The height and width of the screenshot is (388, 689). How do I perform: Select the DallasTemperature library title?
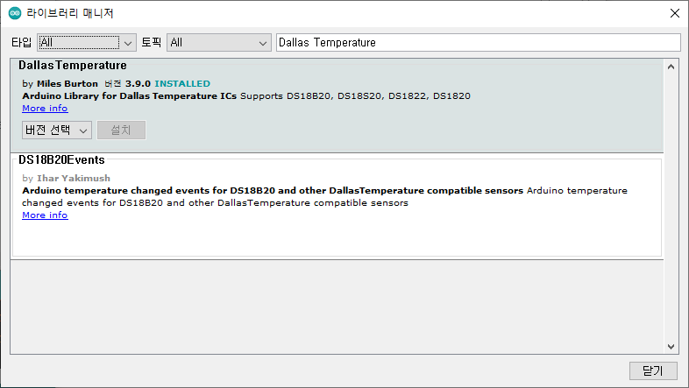click(73, 66)
